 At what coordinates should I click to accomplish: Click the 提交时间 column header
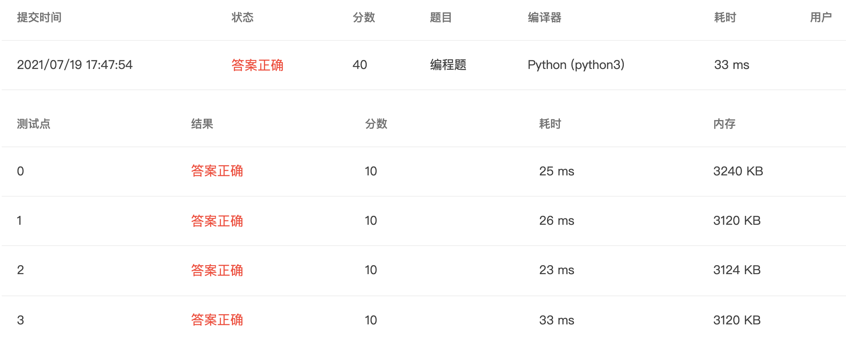pos(39,17)
